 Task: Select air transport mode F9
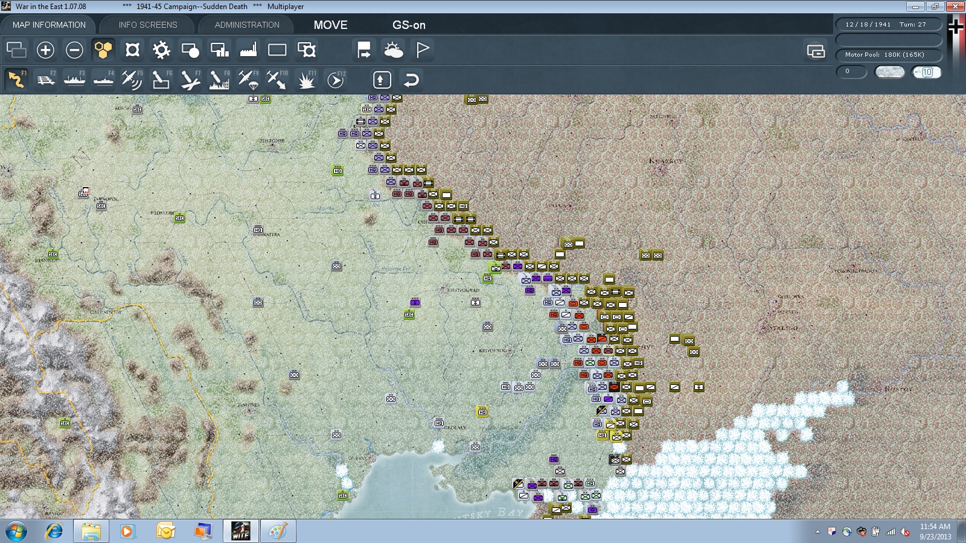point(248,80)
